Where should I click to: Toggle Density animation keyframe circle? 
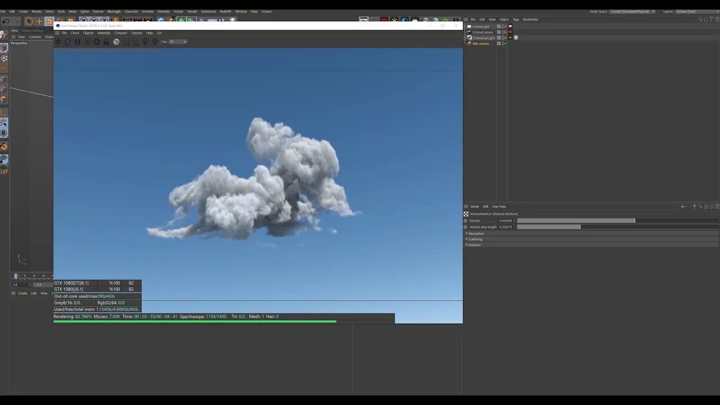pos(466,220)
